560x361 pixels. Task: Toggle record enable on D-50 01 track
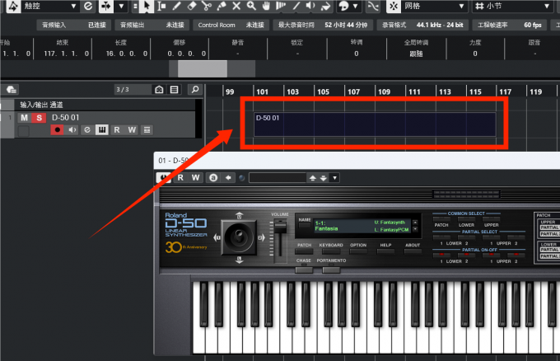pos(57,129)
